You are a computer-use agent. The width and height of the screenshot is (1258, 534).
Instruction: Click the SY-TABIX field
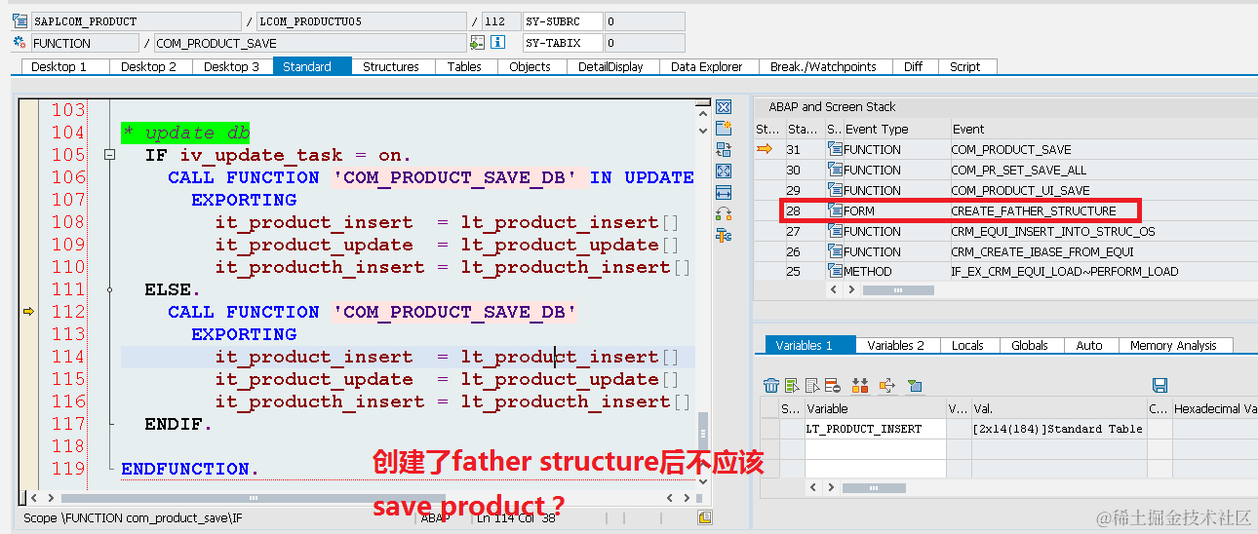pos(562,43)
